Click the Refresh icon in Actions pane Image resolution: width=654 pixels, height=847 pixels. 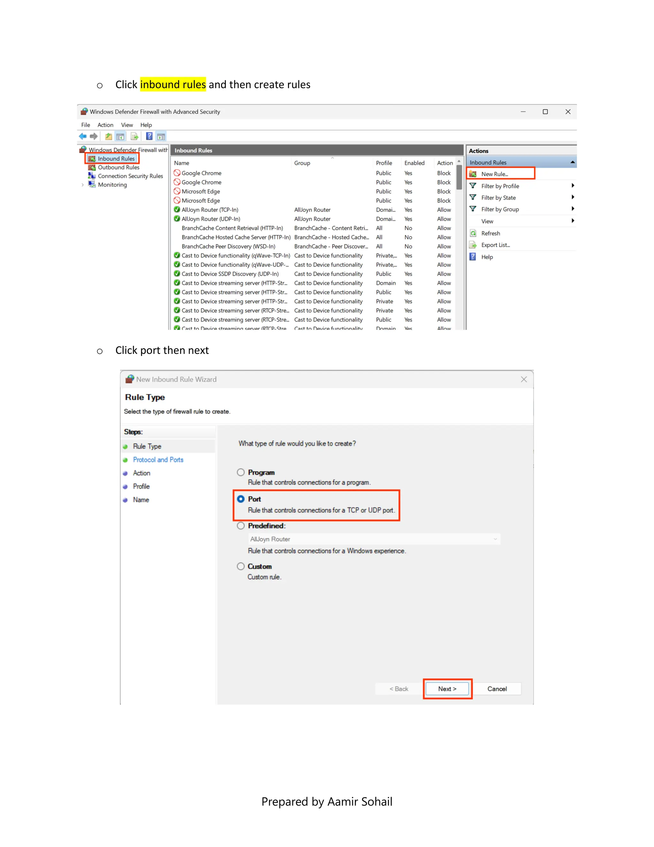(x=473, y=233)
